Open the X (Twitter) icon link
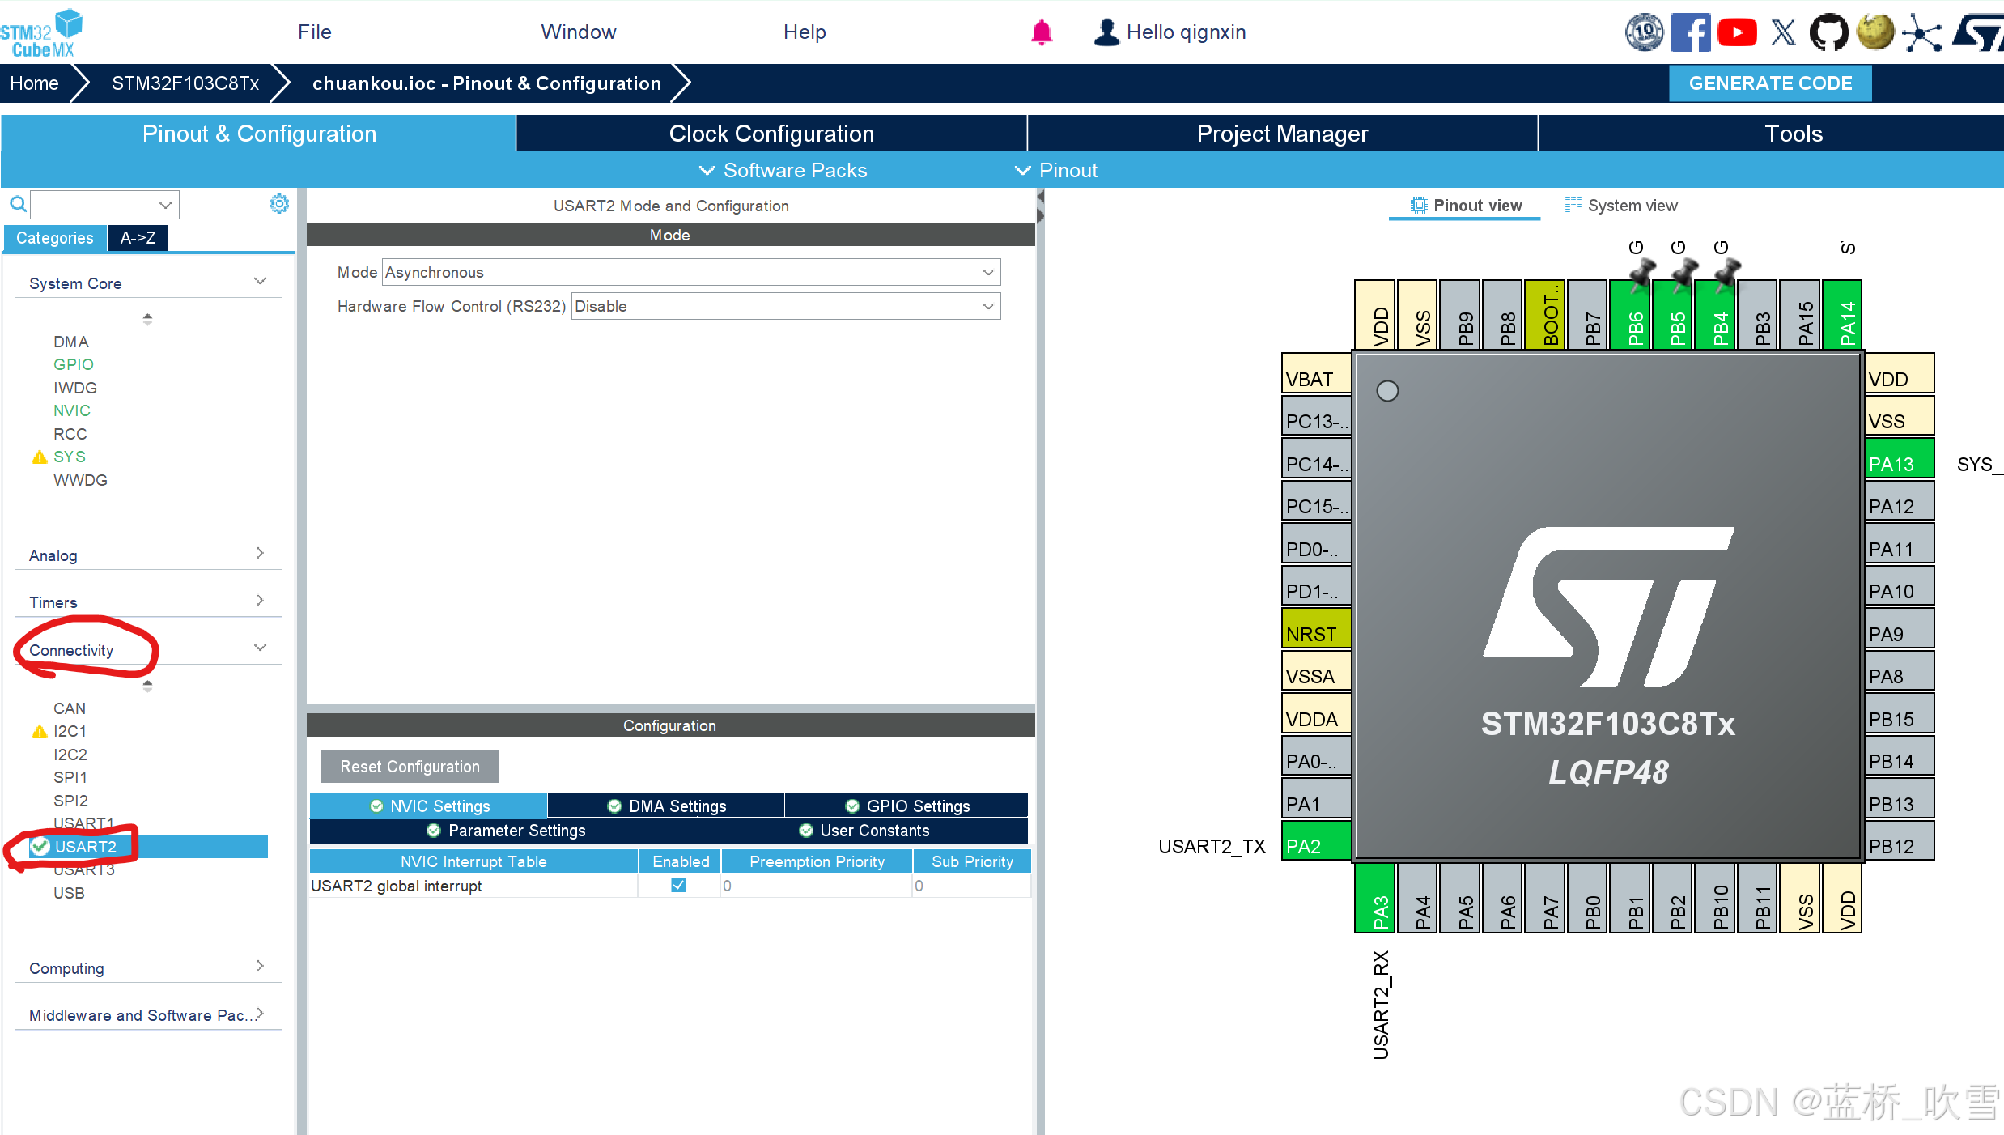This screenshot has width=2004, height=1135. coord(1783,32)
